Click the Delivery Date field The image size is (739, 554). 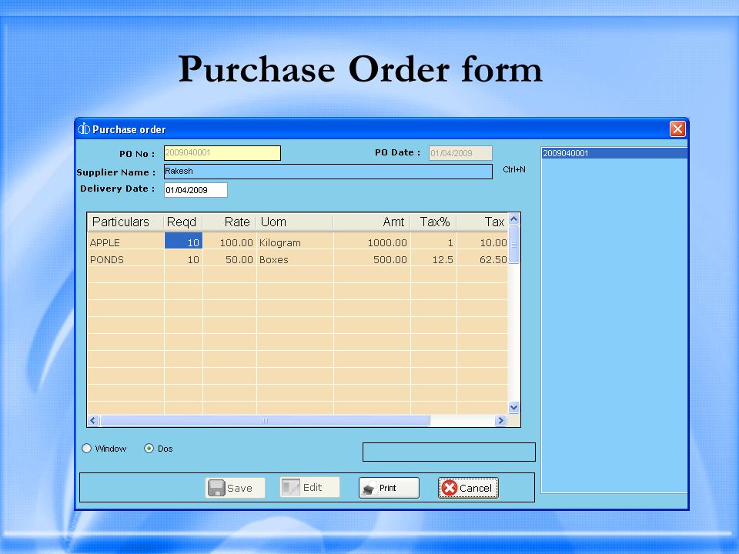pyautogui.click(x=196, y=190)
